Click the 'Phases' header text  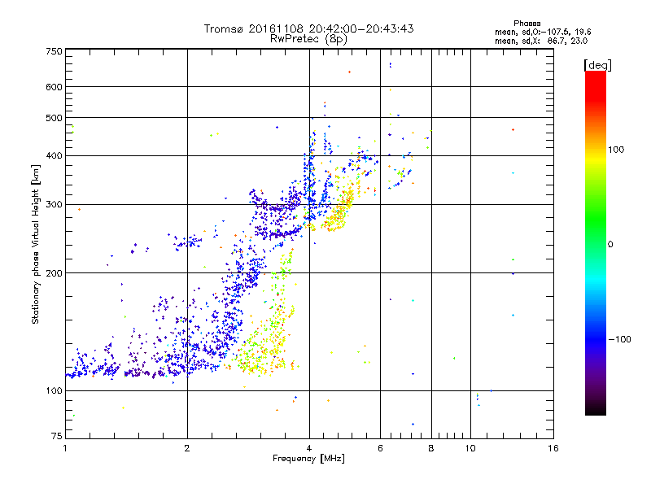526,24
